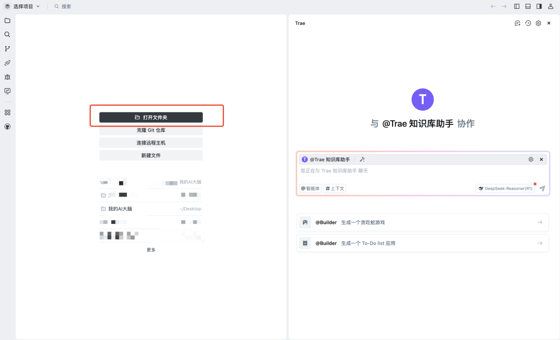This screenshot has height=340, width=560.
Task: Click the arrow on the To-Do list suggestion
Action: pos(540,243)
